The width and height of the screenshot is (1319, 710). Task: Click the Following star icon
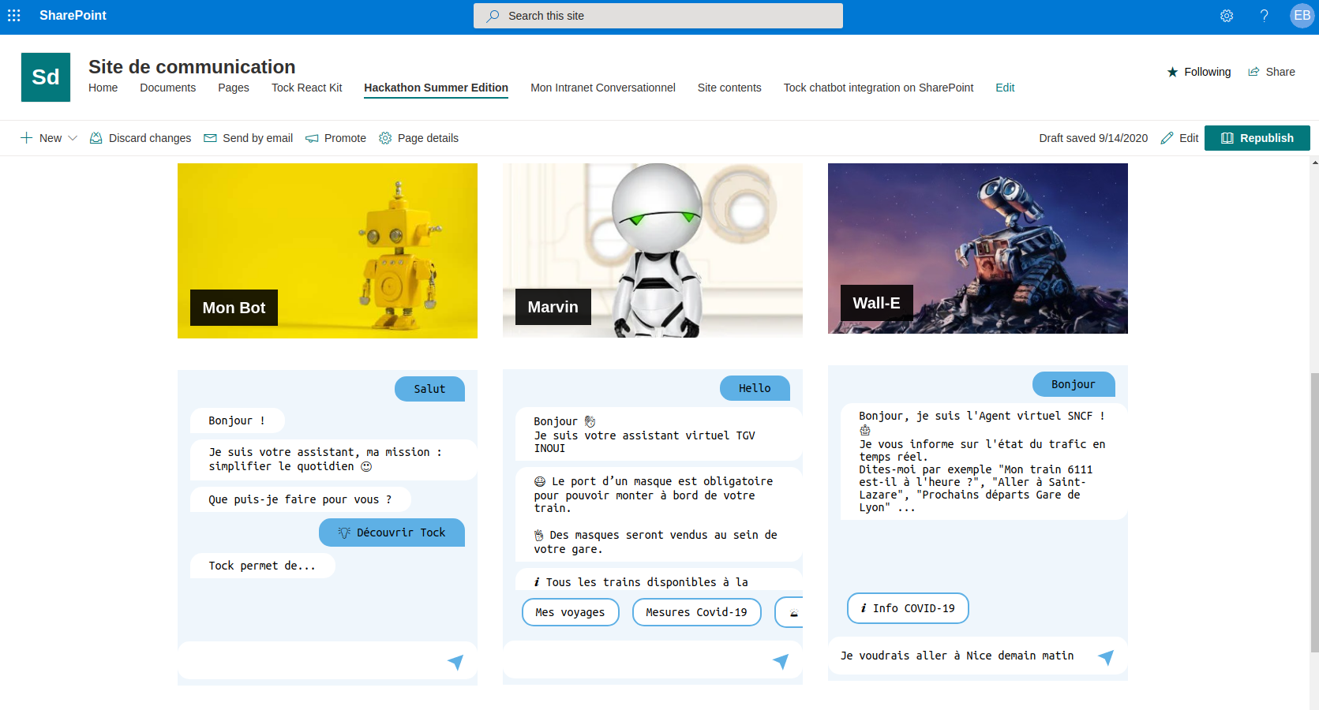pos(1172,72)
